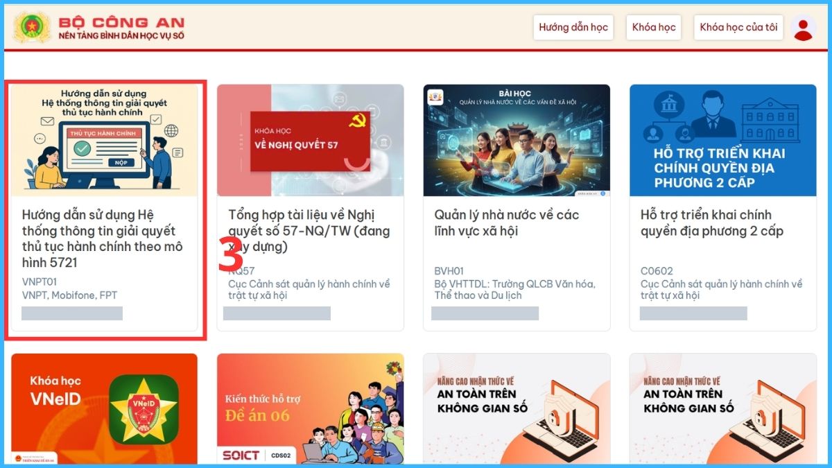Click the SOICT logo on Đề án 06 card
The image size is (832, 468).
coord(241,456)
